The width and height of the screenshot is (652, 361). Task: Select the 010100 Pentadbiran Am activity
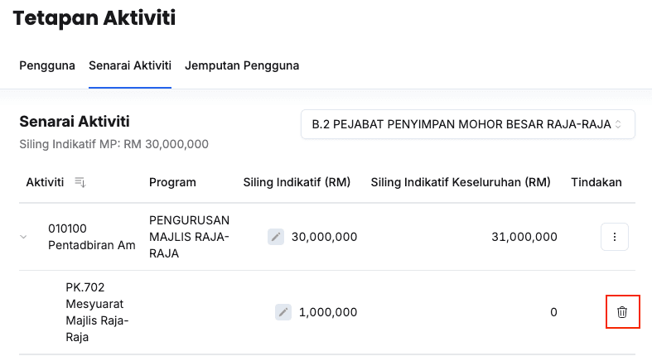(91, 237)
